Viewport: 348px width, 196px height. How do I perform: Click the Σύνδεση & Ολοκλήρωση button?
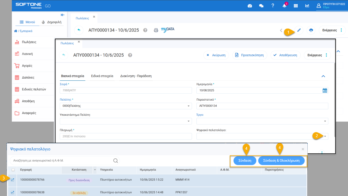tap(281, 161)
